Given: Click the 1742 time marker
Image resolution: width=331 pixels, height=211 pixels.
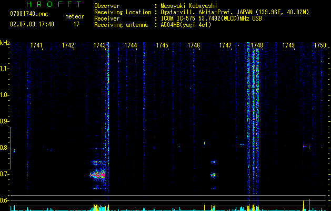Looking at the screenshot, I should point(68,45).
